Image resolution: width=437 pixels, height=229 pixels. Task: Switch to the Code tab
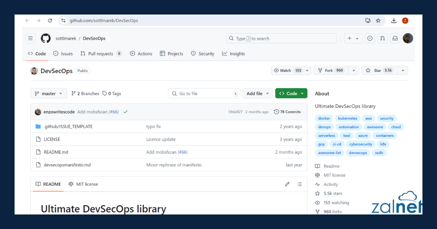(37, 54)
